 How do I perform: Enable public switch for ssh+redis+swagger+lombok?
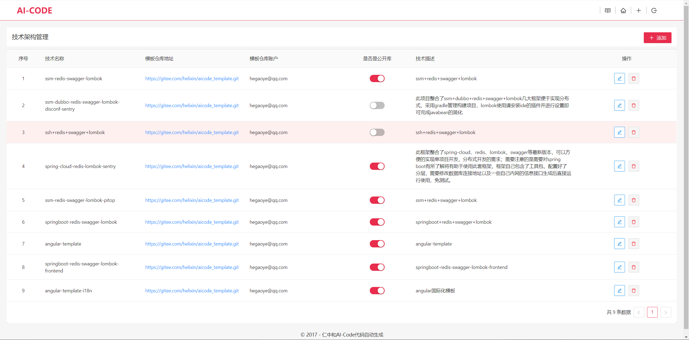[377, 132]
